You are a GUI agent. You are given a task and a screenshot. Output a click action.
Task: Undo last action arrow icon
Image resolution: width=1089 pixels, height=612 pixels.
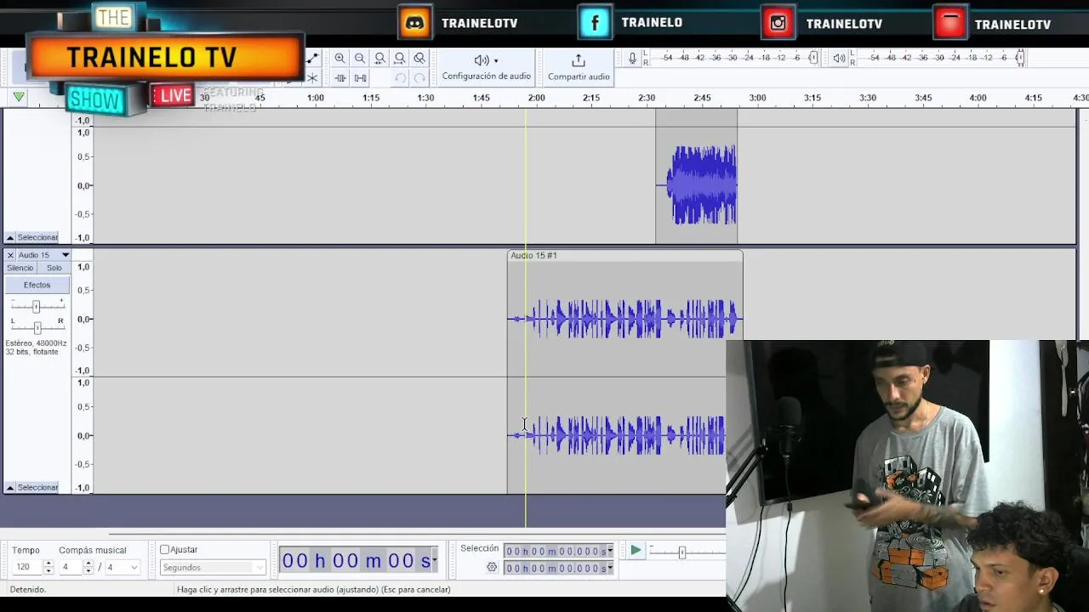(400, 78)
